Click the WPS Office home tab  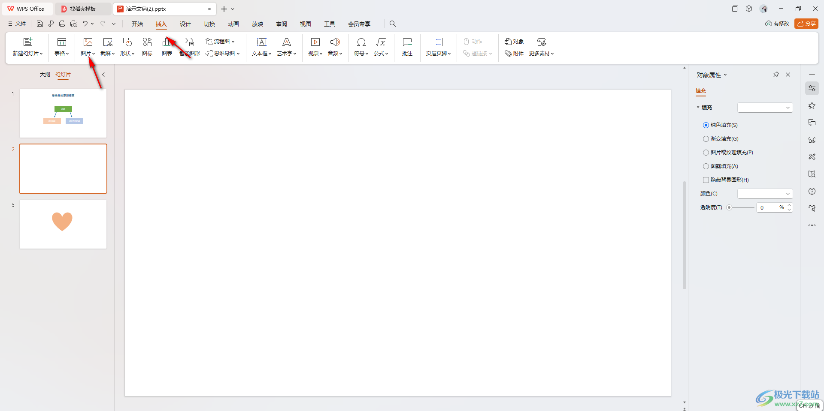tap(27, 9)
